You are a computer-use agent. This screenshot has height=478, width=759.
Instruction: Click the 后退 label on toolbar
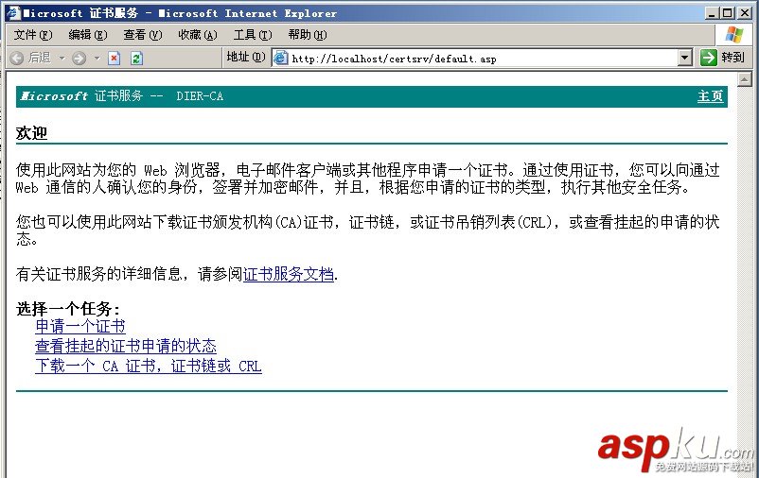(39, 58)
